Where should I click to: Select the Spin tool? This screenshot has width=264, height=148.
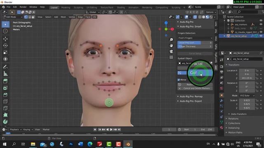click(x=5, y=122)
